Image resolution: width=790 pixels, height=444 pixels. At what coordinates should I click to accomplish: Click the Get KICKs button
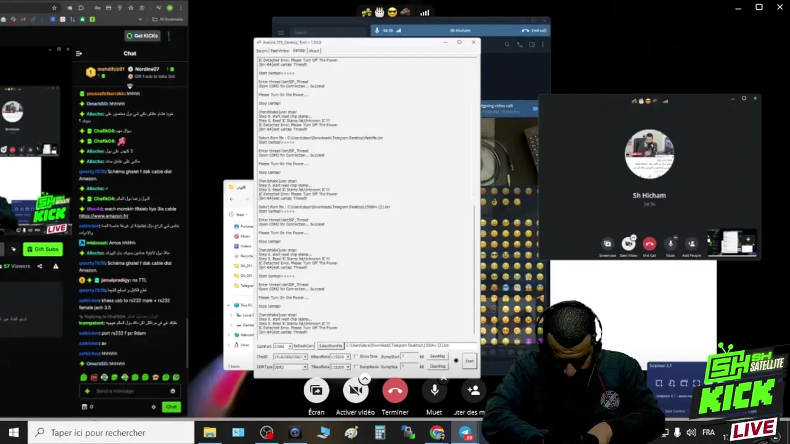point(142,36)
